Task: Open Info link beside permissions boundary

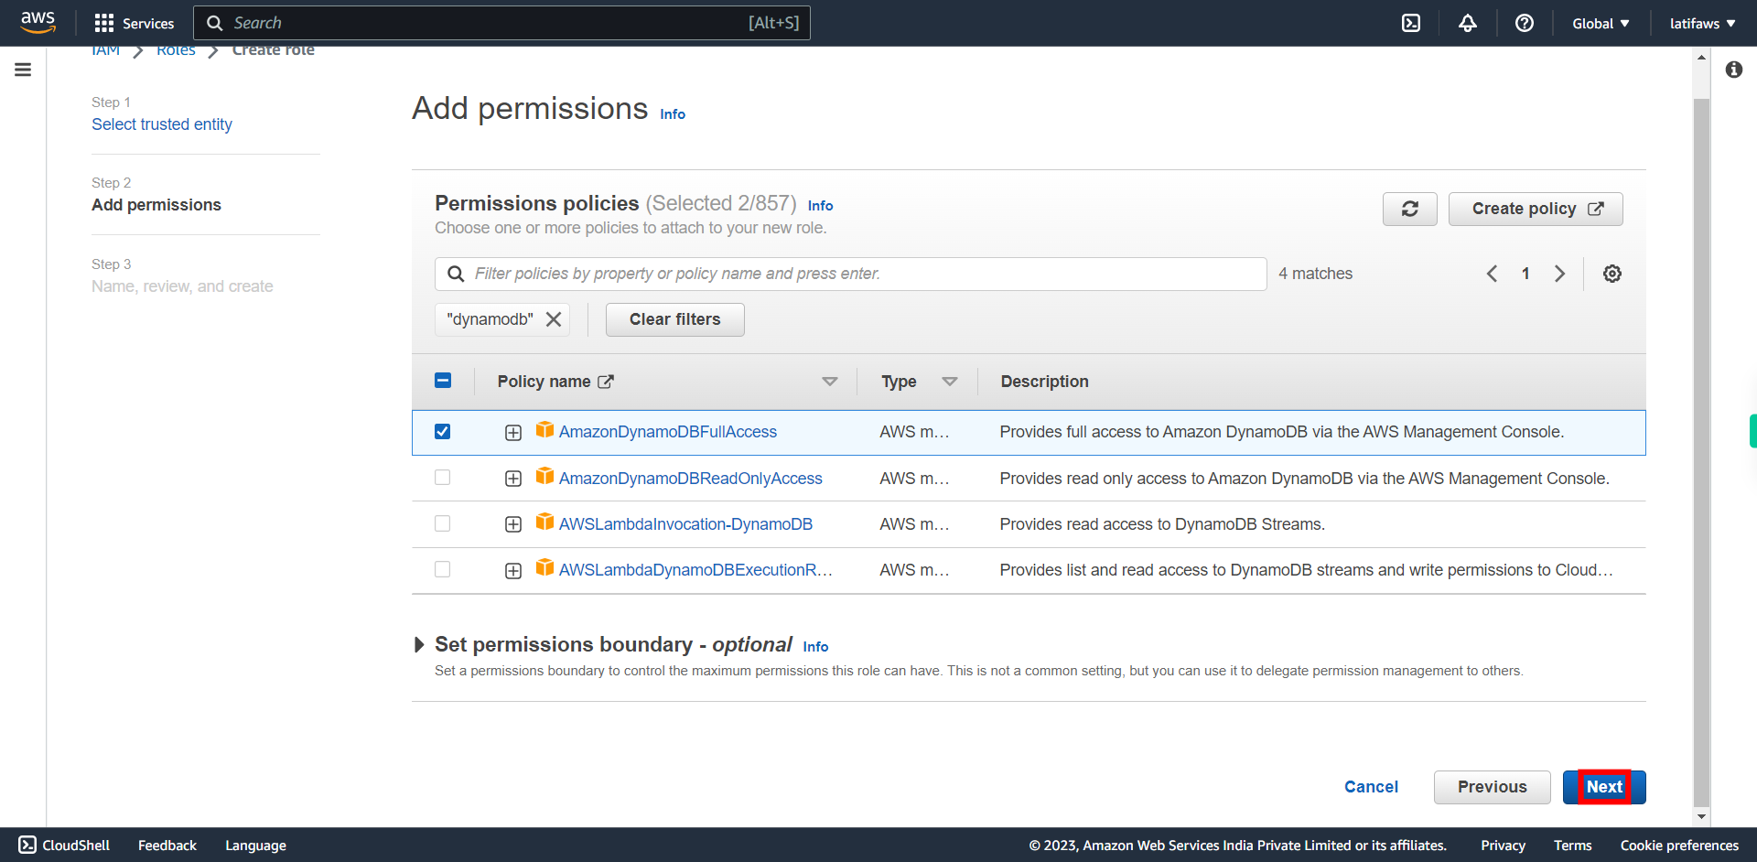Action: pyautogui.click(x=815, y=647)
